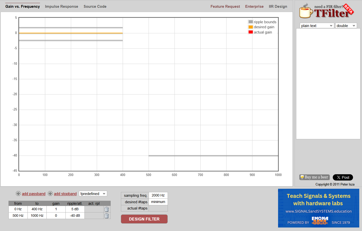Click the Feature Request link
The height and width of the screenshot is (231, 362).
[x=225, y=6]
